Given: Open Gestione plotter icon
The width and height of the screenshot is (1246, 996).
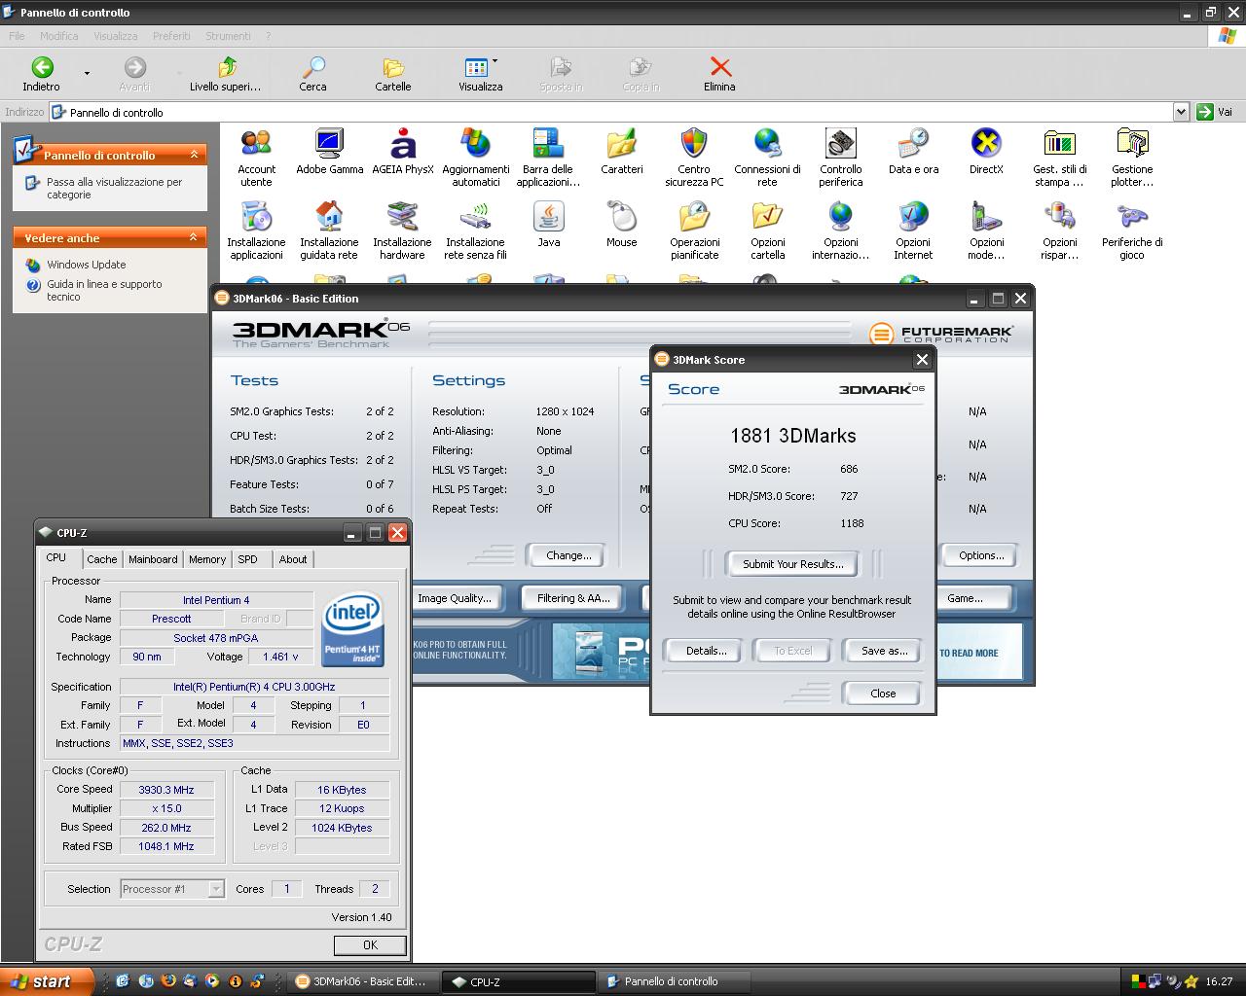Looking at the screenshot, I should tap(1132, 157).
